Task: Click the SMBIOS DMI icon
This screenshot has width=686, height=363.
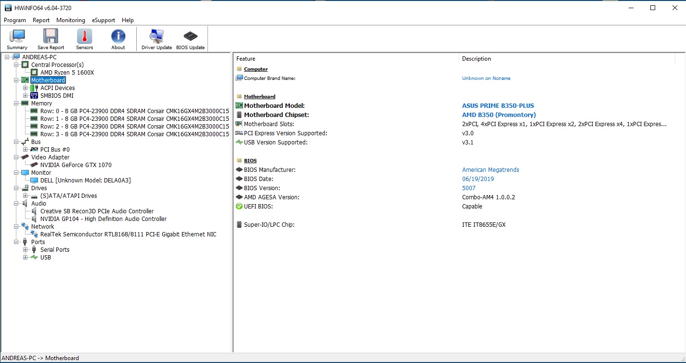Action: coord(34,95)
